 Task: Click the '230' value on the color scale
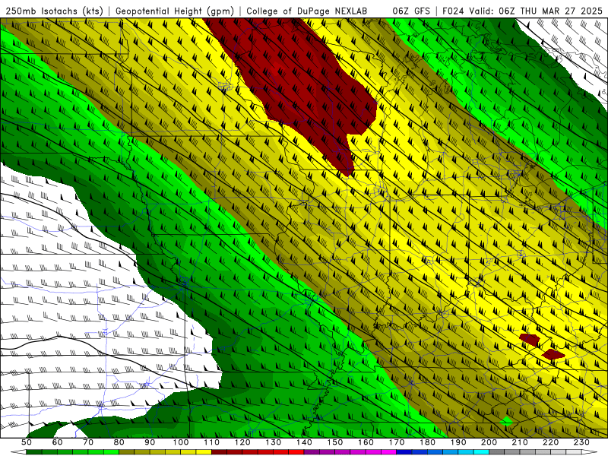click(581, 442)
